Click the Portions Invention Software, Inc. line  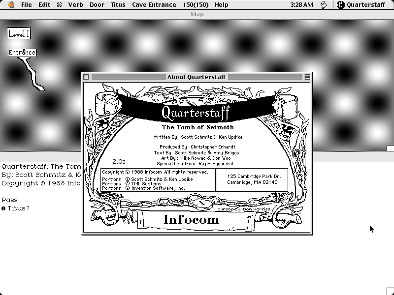143,188
